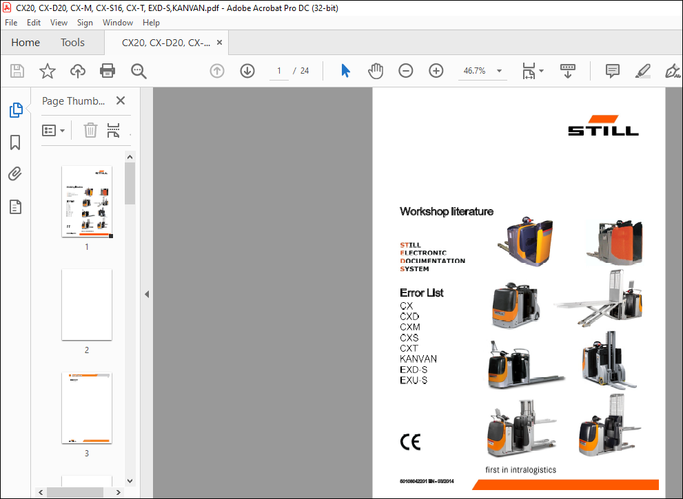The image size is (683, 499).
Task: Select the highlighter pen tool
Action: [x=642, y=71]
